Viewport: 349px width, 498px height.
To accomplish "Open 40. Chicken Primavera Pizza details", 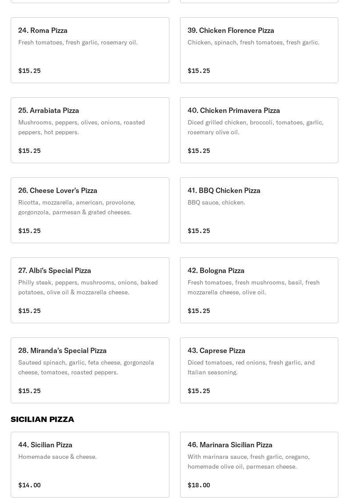I will [x=259, y=130].
